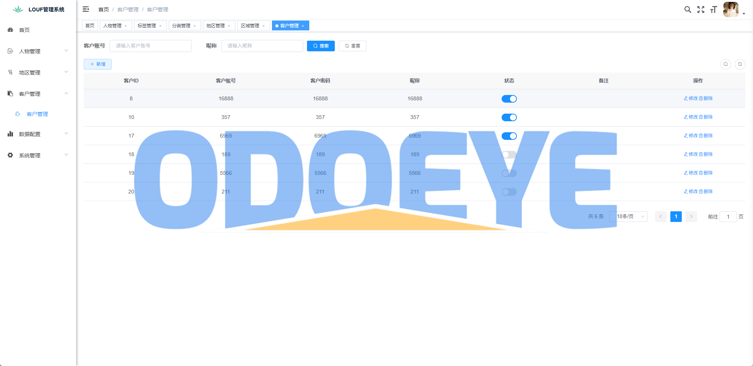Open the 10条/页 page size dropdown
Viewport: 753px width, 366px height.
[x=628, y=217]
